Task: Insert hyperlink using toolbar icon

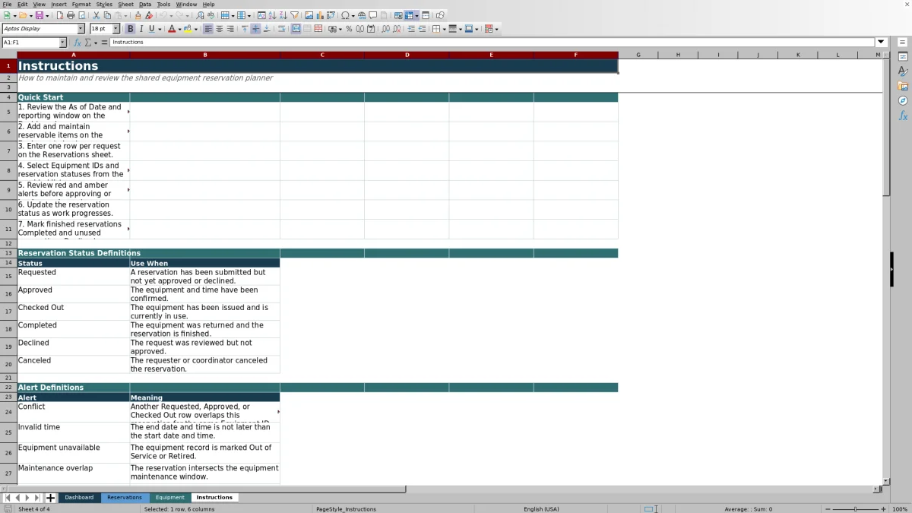Action: (x=362, y=15)
